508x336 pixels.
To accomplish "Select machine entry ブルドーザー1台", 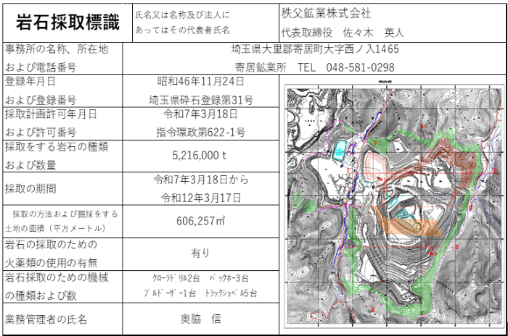I will click(170, 293).
